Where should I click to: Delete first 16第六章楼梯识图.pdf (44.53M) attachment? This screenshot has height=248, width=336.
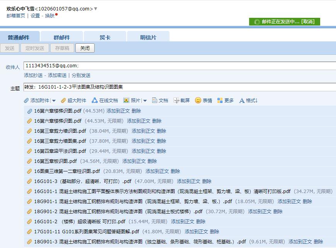(x=136, y=111)
